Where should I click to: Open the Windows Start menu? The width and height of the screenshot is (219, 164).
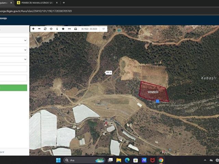(58, 160)
